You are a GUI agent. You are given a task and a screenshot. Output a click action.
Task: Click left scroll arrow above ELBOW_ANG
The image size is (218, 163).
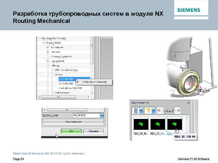click(45, 110)
